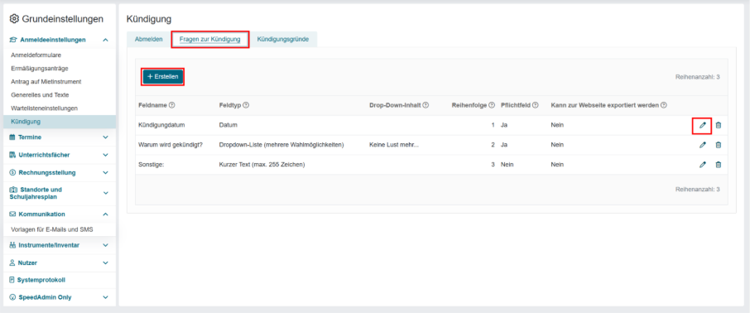Screen dimensions: 750x313
Task: Click the Kündigung page heading
Action: tap(149, 19)
